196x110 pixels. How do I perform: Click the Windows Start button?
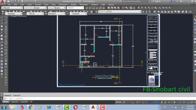click(4, 107)
